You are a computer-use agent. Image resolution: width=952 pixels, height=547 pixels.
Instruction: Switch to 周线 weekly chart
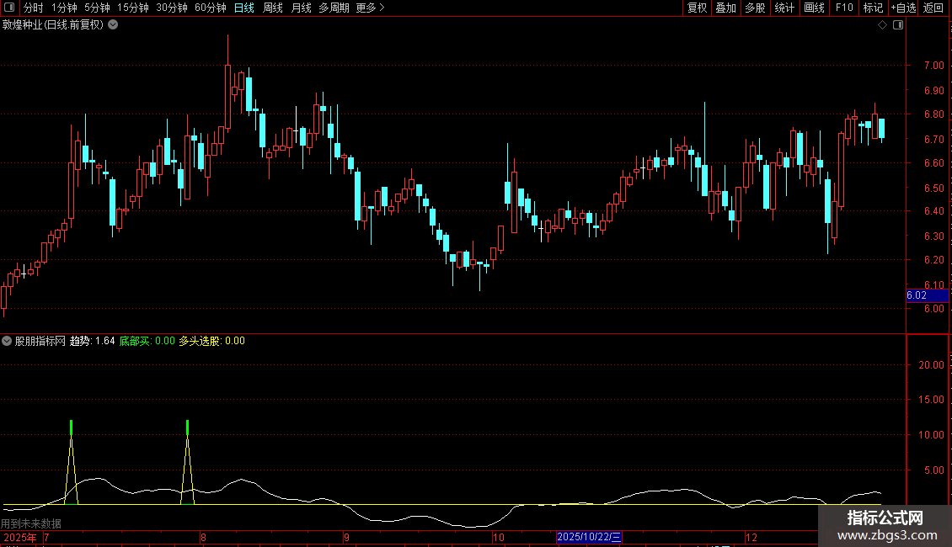tap(273, 8)
